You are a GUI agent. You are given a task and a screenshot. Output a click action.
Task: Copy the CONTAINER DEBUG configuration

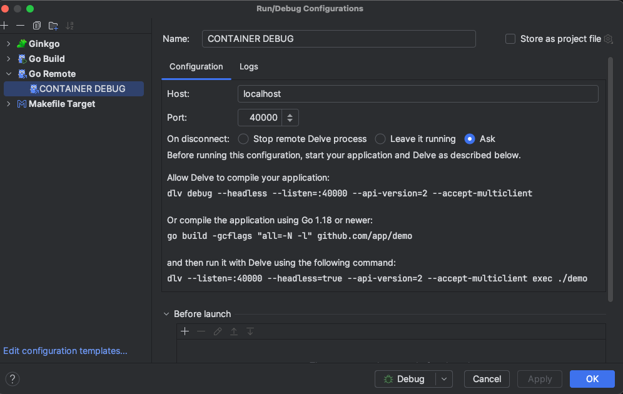[x=37, y=26]
